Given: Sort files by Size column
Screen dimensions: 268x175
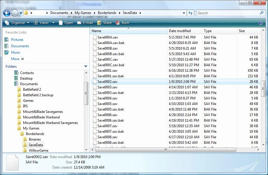Looking at the screenshot, I should point(242,31).
